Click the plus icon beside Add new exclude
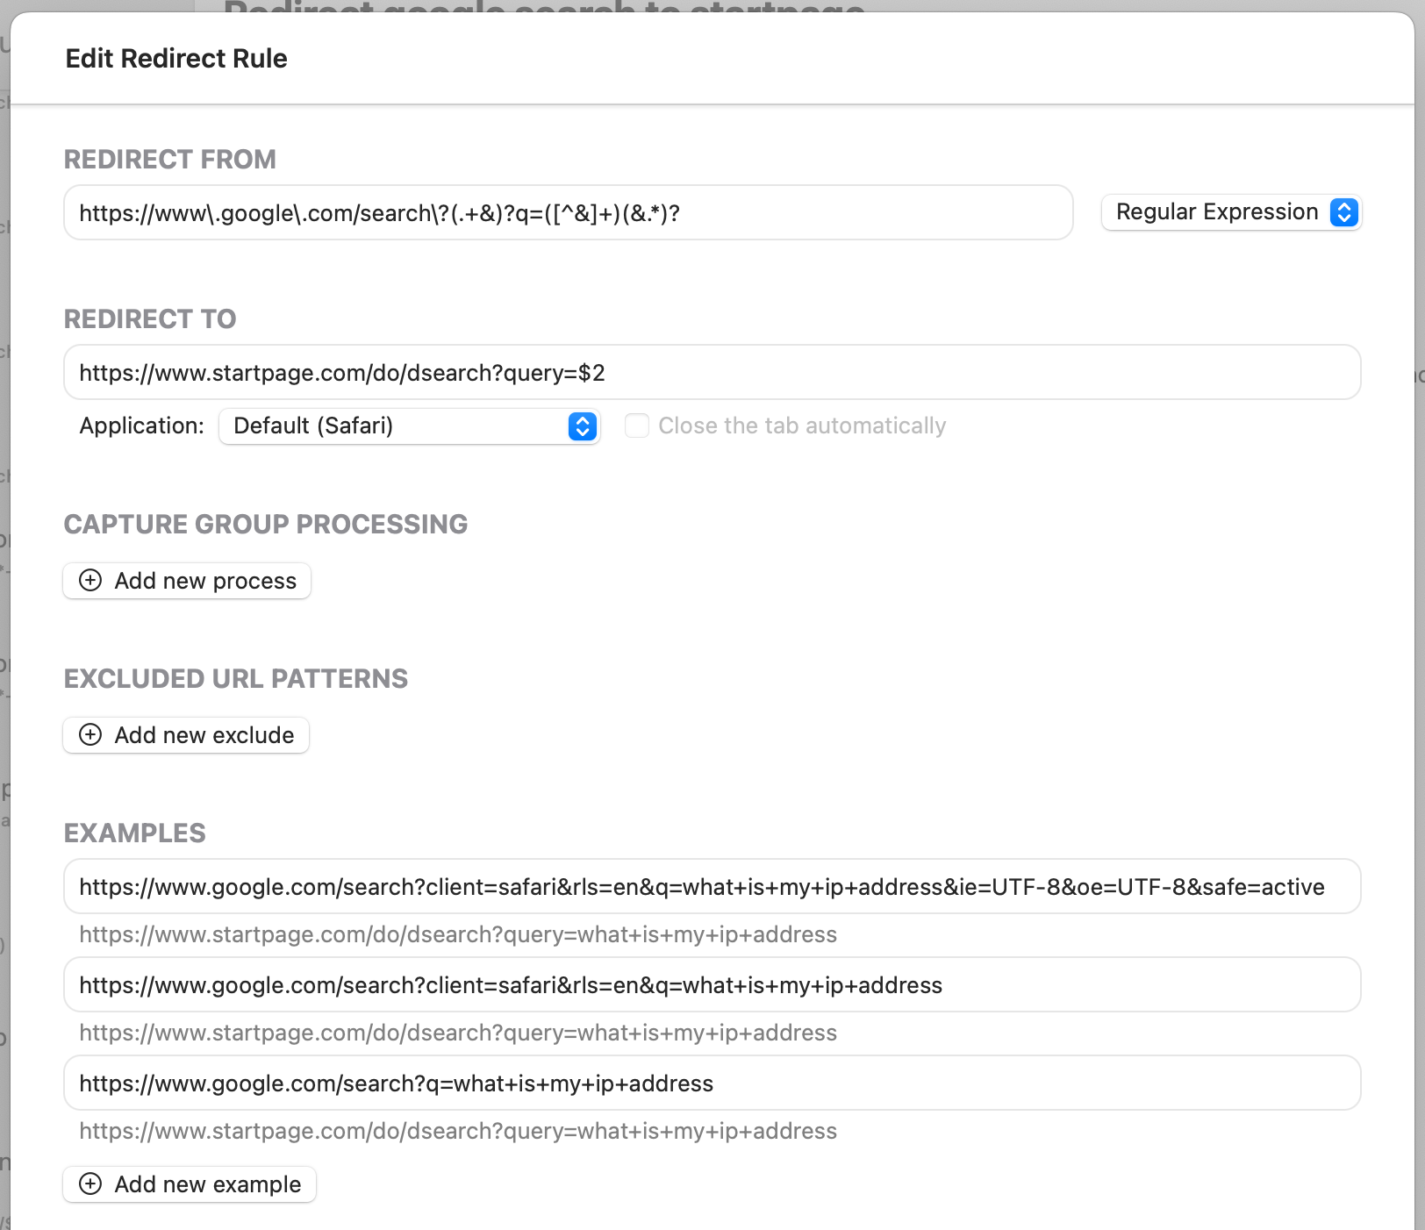This screenshot has width=1425, height=1230. (x=90, y=735)
